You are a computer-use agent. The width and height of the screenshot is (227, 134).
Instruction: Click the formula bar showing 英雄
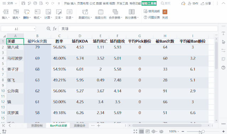138,29
